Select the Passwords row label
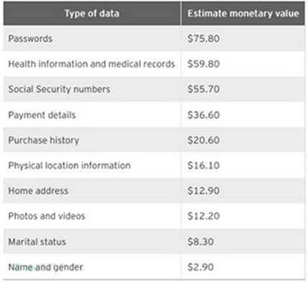The image size is (308, 282). point(30,39)
